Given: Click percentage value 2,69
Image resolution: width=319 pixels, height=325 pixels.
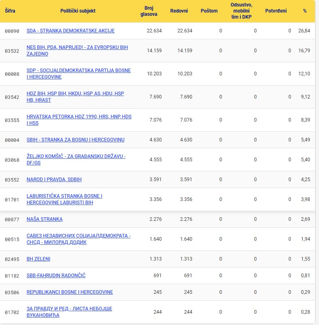Looking at the screenshot, I should (x=306, y=219).
